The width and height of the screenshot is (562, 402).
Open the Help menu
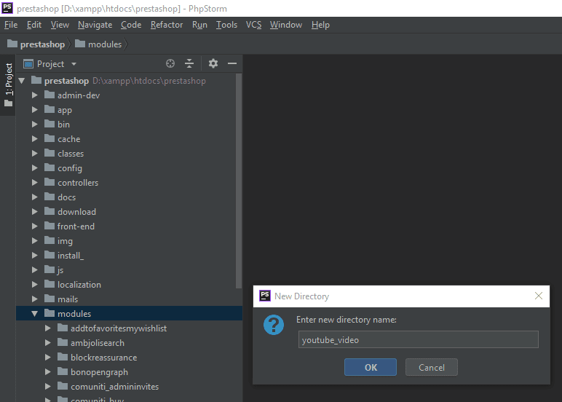point(320,25)
